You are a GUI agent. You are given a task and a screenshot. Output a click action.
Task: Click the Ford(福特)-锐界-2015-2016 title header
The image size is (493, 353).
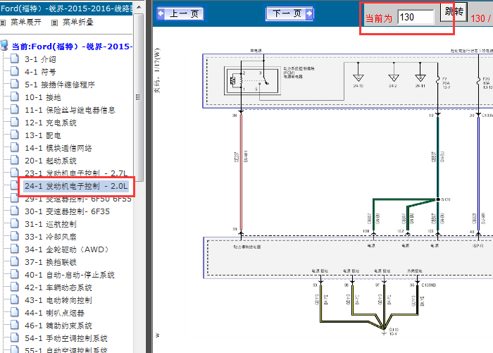[x=66, y=8]
